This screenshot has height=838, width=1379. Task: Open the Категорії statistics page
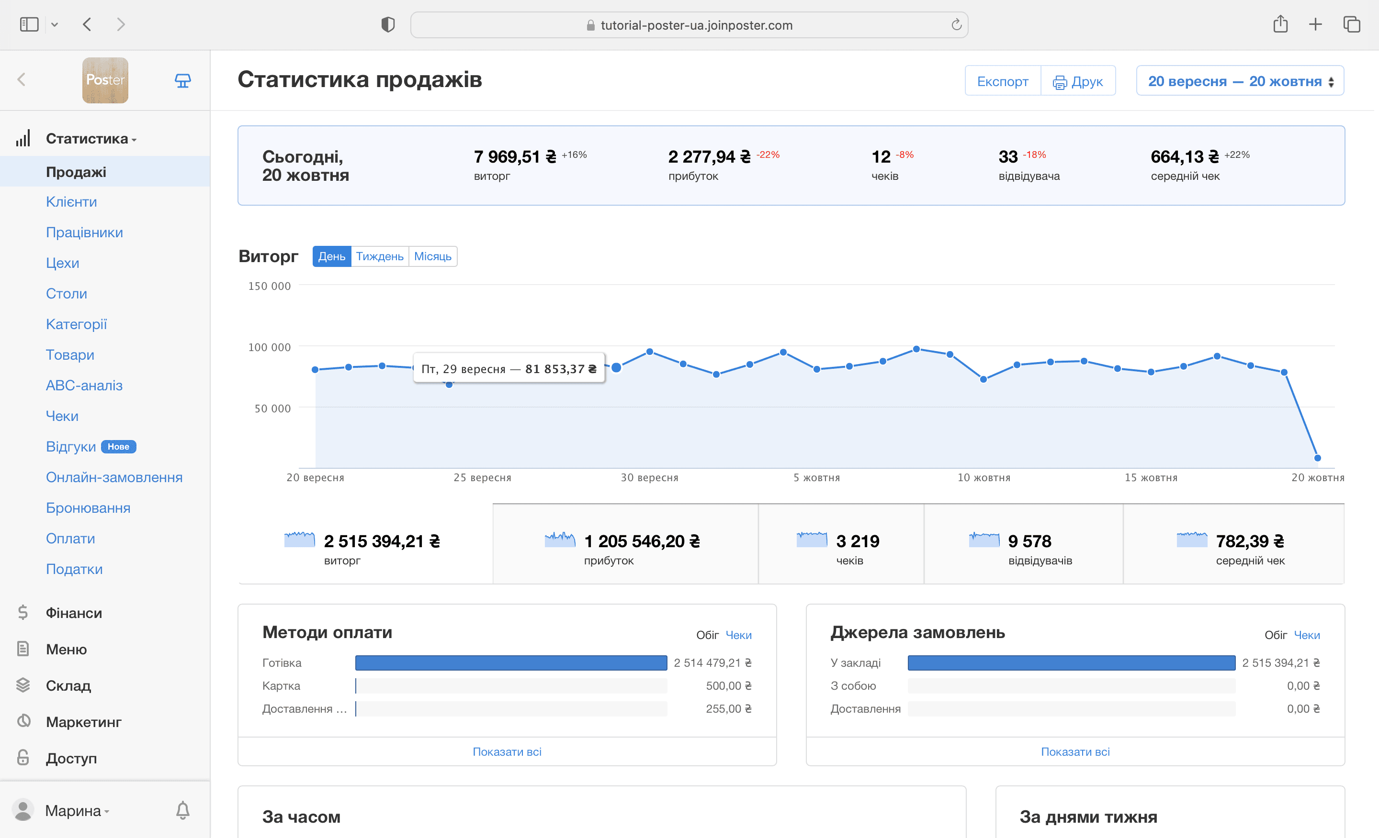pyautogui.click(x=76, y=324)
